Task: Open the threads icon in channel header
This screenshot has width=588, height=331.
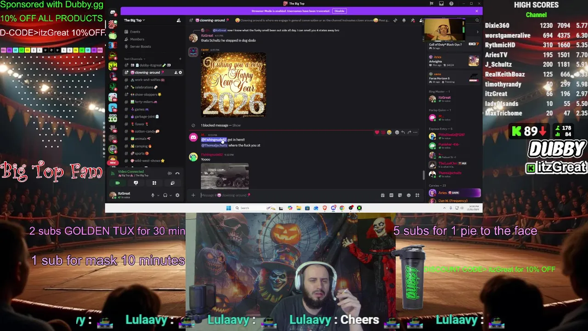Action: (x=395, y=20)
